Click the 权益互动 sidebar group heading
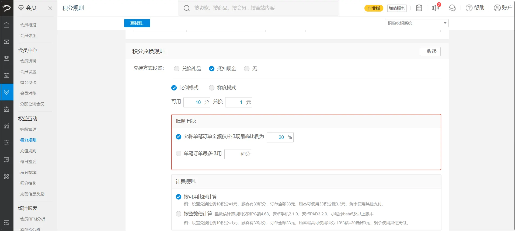The height and width of the screenshot is (231, 515). point(28,118)
